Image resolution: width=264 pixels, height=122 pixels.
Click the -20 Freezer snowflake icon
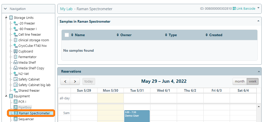(15, 23)
